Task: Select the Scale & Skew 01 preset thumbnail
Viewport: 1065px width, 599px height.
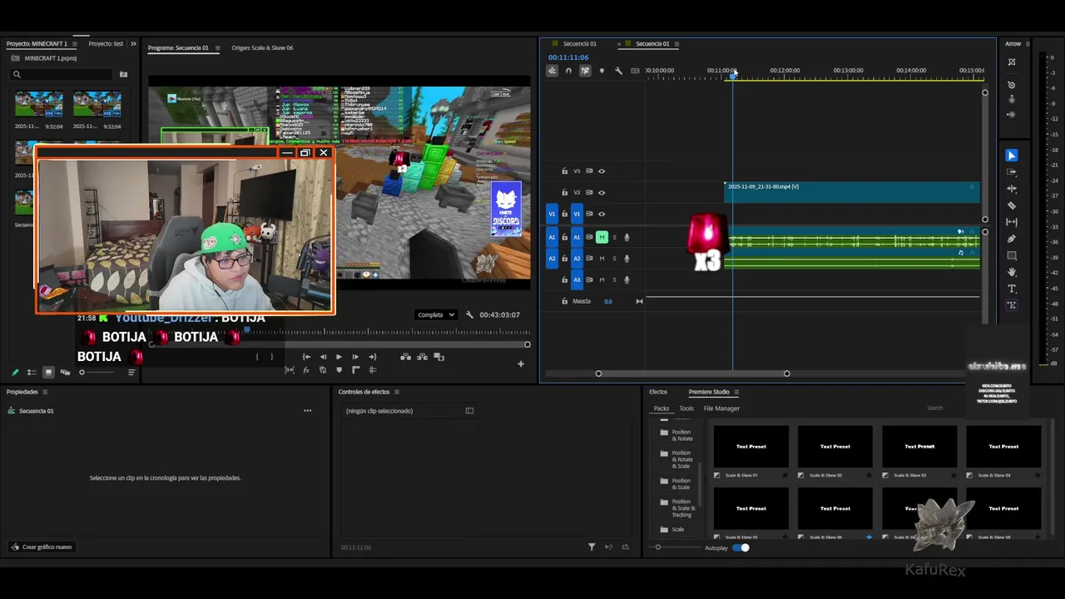Action: coord(751,447)
